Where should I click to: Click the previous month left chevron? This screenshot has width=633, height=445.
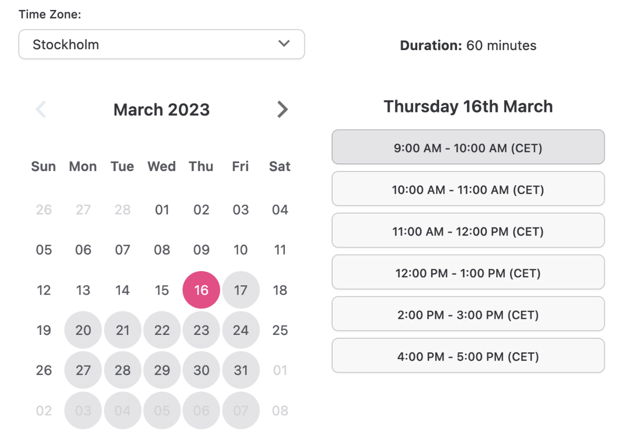pos(41,110)
